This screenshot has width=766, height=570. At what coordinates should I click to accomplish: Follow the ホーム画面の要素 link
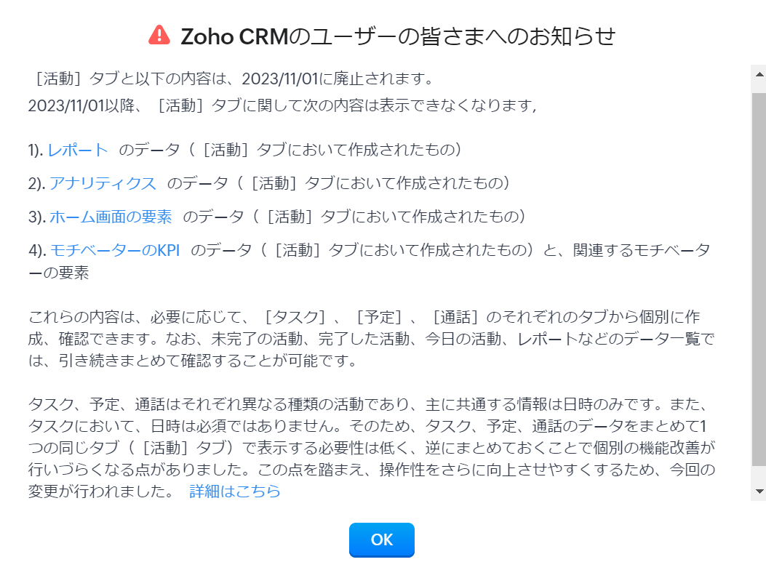pyautogui.click(x=111, y=217)
